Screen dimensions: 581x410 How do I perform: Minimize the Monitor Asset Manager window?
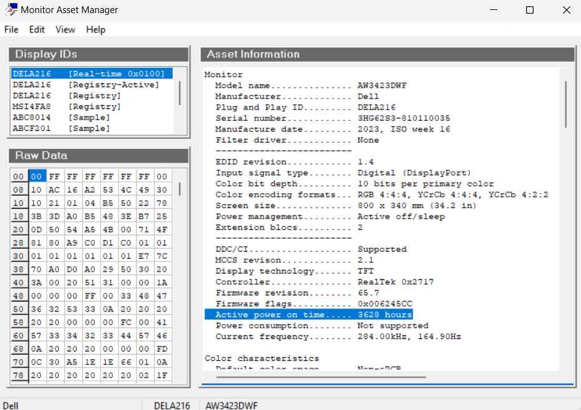[x=494, y=10]
